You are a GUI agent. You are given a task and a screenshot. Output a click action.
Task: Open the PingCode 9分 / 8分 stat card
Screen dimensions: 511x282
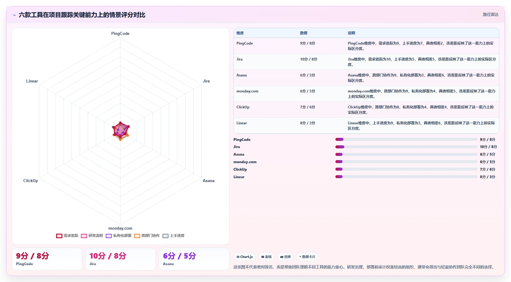[x=47, y=259]
